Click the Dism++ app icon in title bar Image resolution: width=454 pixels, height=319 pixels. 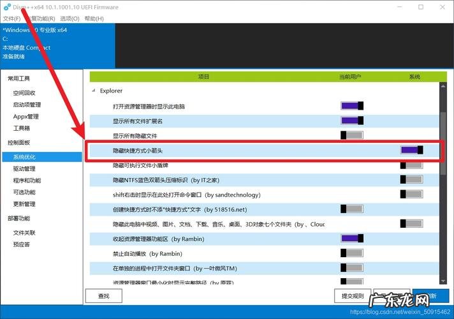pos(7,7)
